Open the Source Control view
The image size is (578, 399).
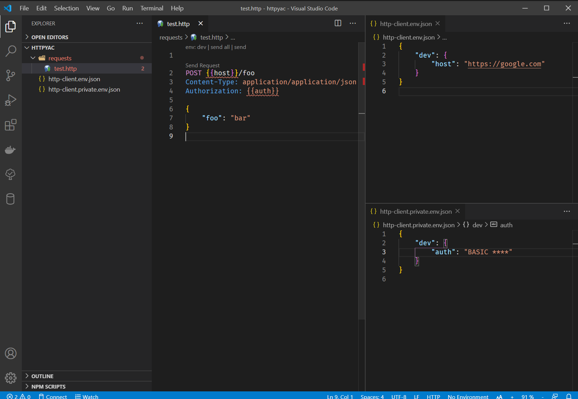(x=11, y=75)
